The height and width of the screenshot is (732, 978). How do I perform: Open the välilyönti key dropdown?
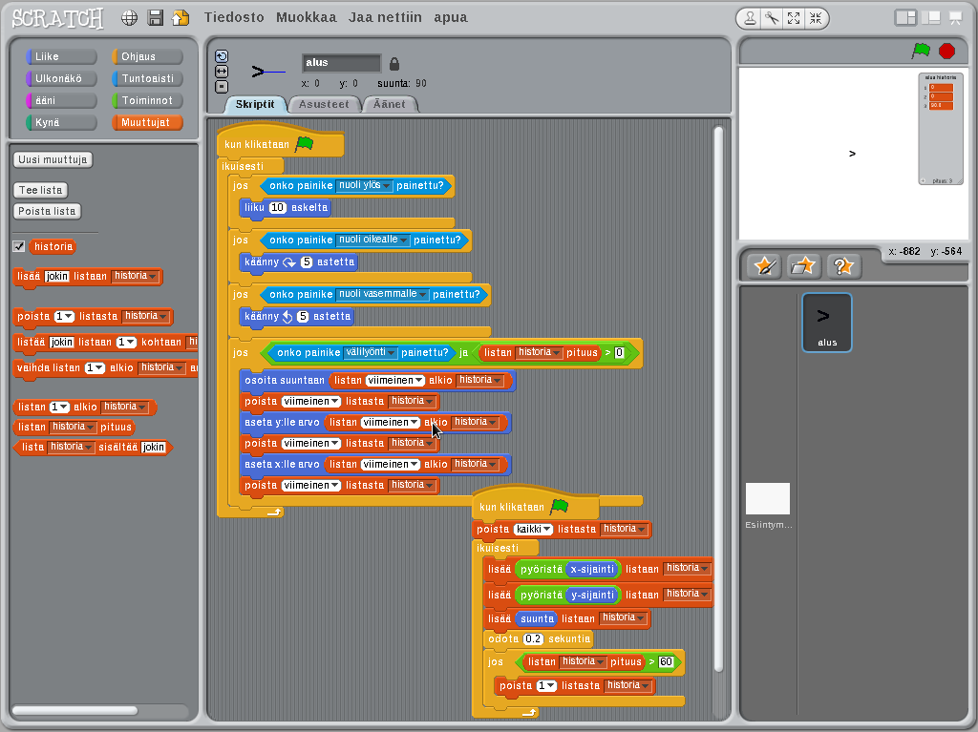(x=371, y=352)
